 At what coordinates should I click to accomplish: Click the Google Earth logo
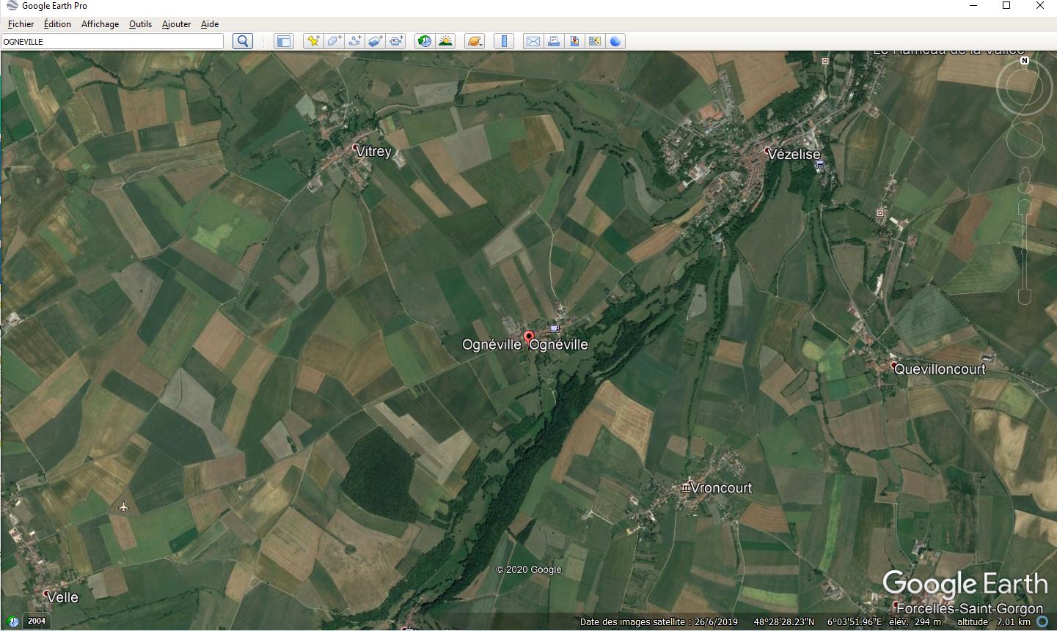point(965,584)
